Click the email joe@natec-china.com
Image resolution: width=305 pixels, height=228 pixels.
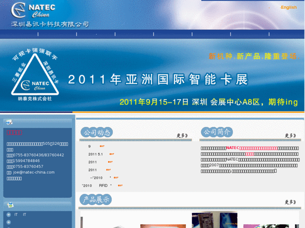click(34, 172)
